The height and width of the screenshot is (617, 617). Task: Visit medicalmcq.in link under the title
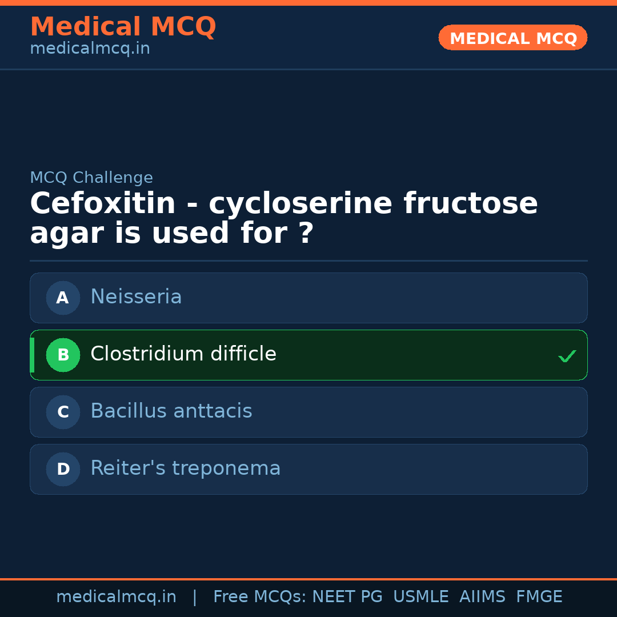tap(90, 49)
